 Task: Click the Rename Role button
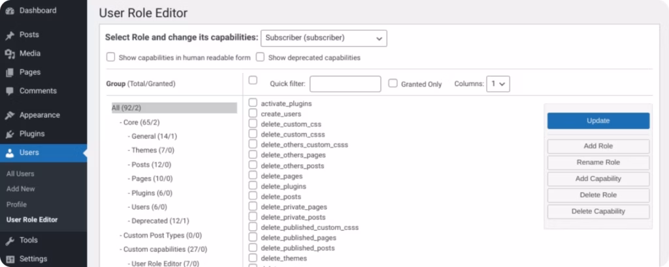(x=598, y=162)
